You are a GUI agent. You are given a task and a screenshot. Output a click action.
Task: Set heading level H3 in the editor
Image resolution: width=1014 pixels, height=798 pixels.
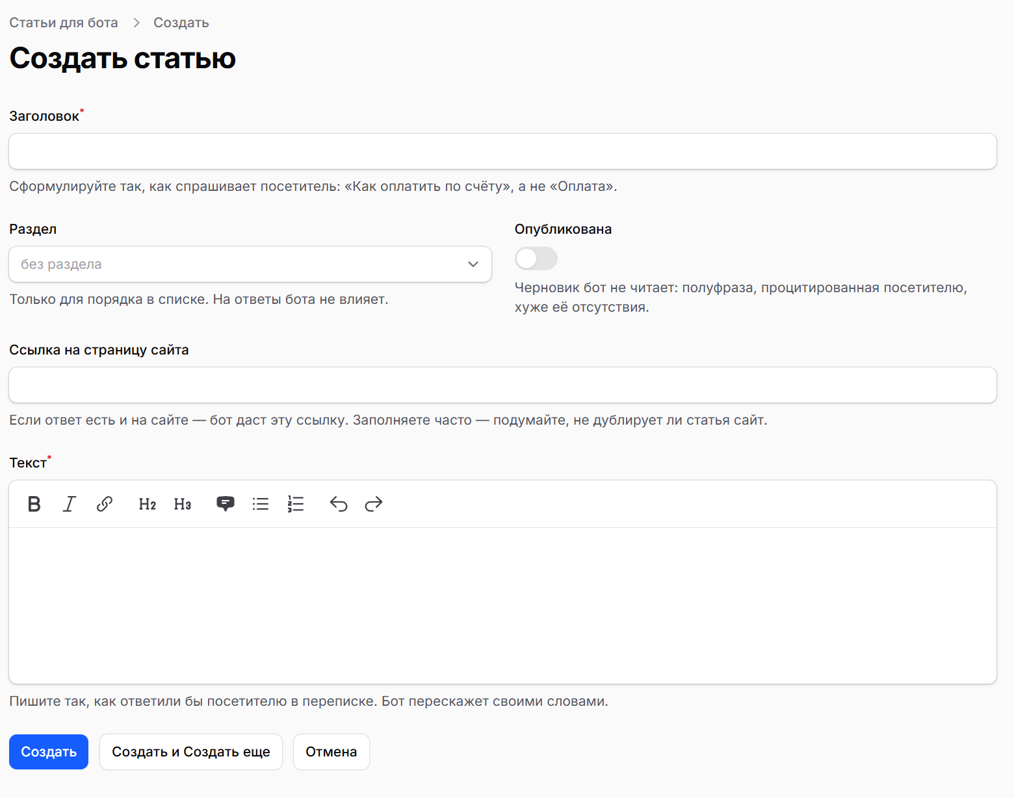click(183, 504)
